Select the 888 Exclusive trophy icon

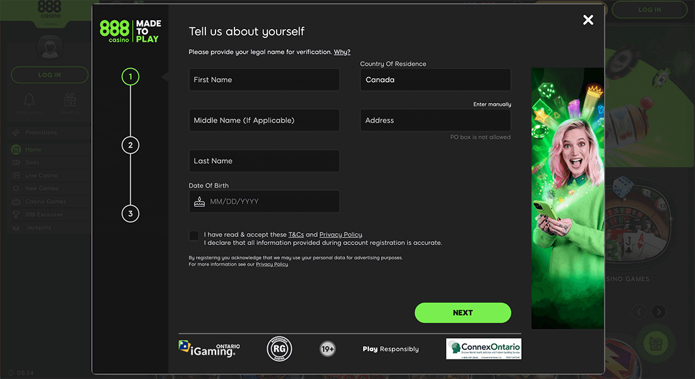pos(15,214)
